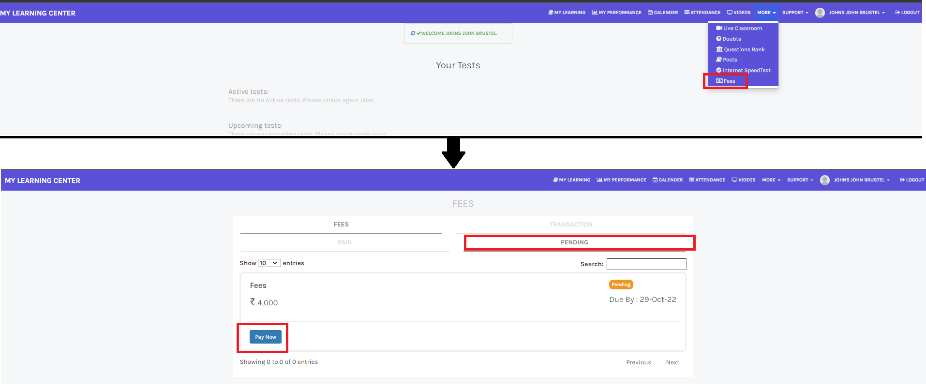
Task: Click the Fees money icon in dropdown
Action: 719,81
